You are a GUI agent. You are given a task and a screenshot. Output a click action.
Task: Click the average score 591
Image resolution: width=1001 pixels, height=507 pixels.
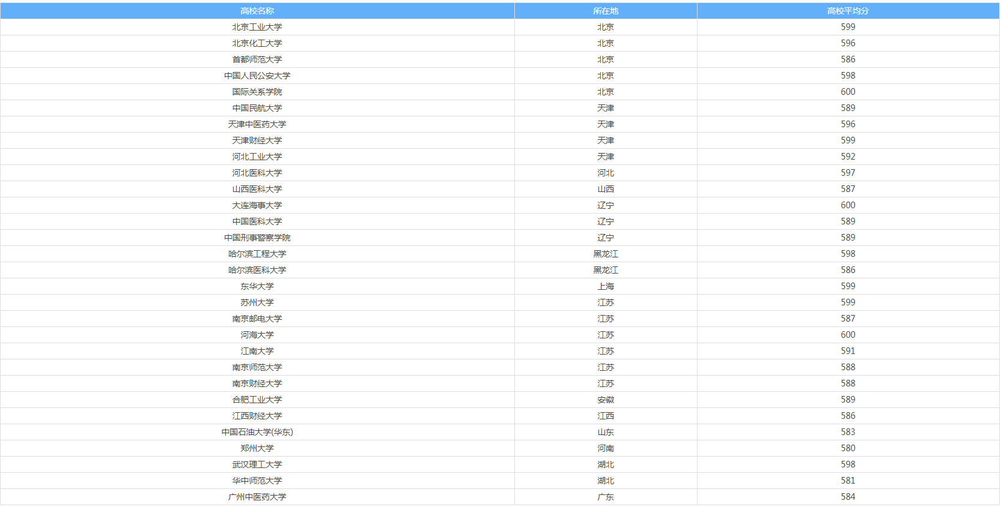pyautogui.click(x=848, y=351)
